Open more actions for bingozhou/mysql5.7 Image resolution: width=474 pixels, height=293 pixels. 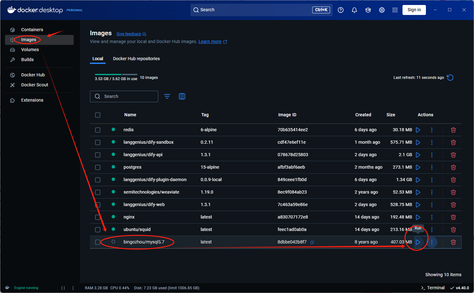[x=432, y=242]
